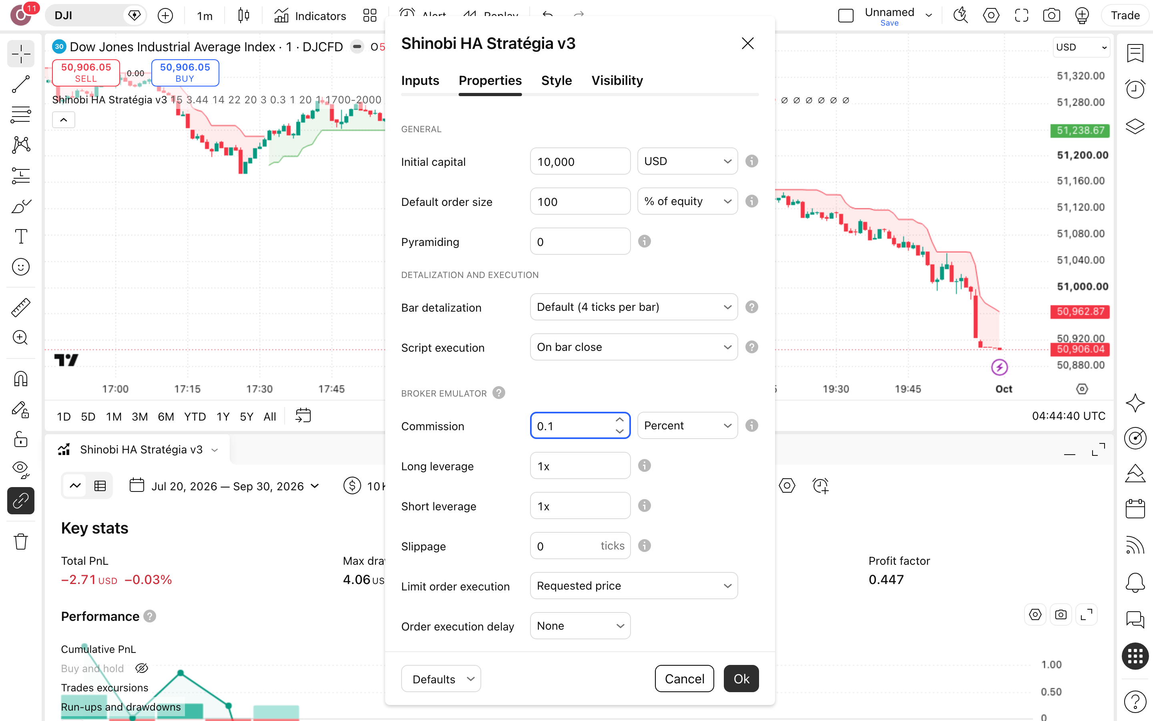The image size is (1153, 721).
Task: Click the Cancel button
Action: pos(684,679)
